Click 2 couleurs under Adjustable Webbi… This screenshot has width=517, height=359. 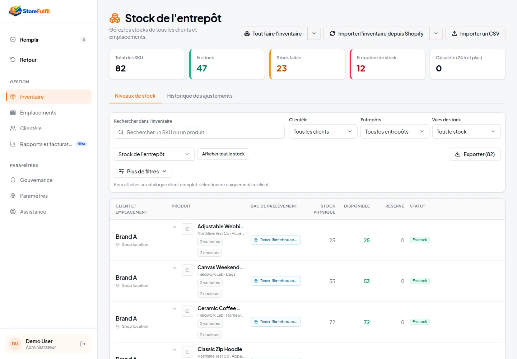[210, 253]
